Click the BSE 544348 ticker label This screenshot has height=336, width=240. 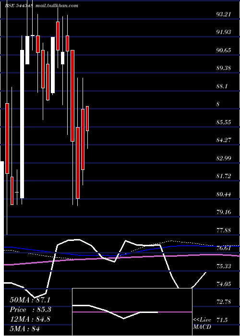tap(19, 5)
